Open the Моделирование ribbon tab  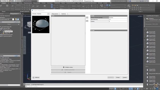(28, 3)
